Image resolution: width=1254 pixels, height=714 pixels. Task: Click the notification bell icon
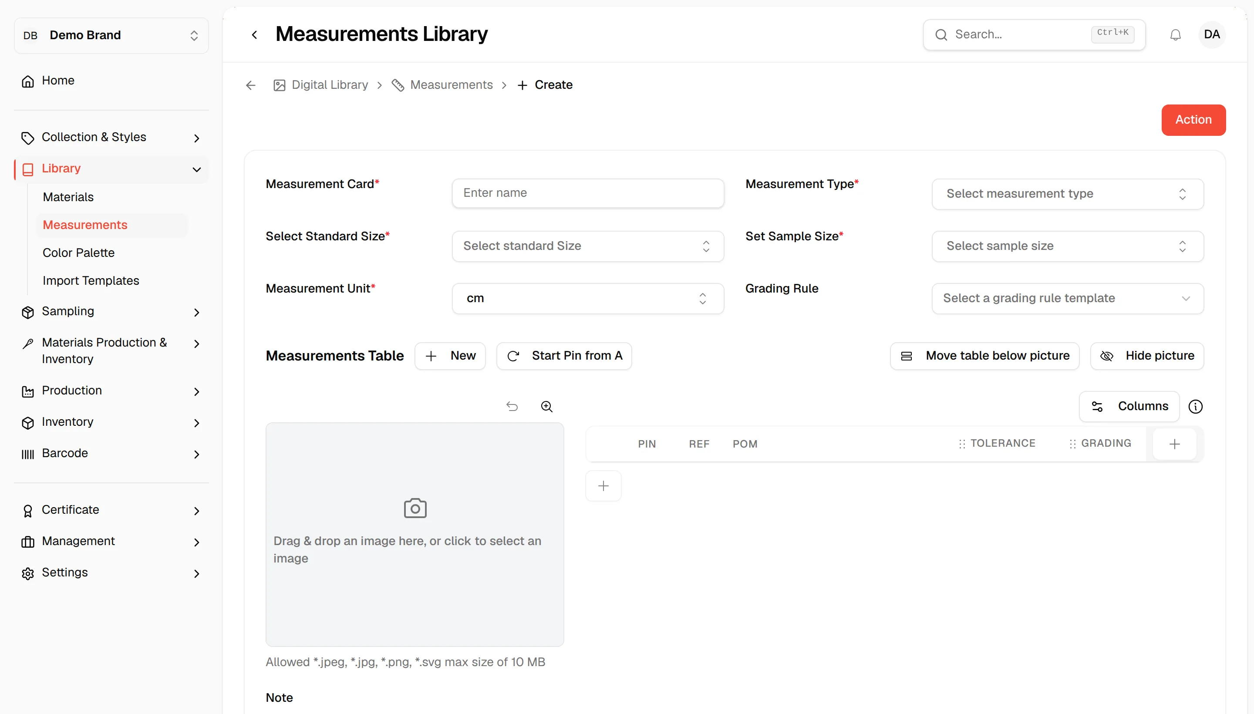[x=1175, y=35]
